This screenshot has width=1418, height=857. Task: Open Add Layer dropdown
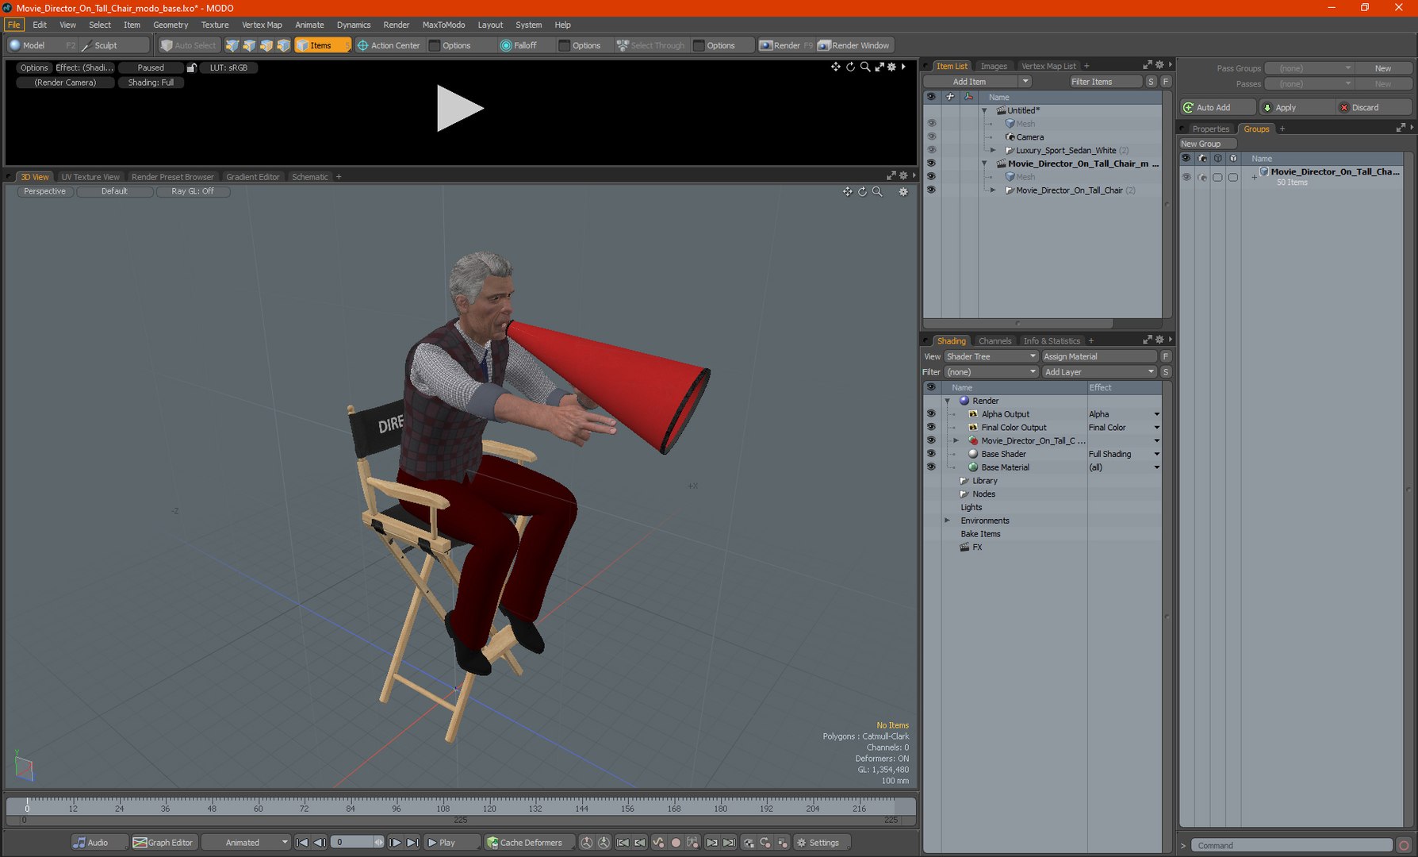tap(1098, 371)
